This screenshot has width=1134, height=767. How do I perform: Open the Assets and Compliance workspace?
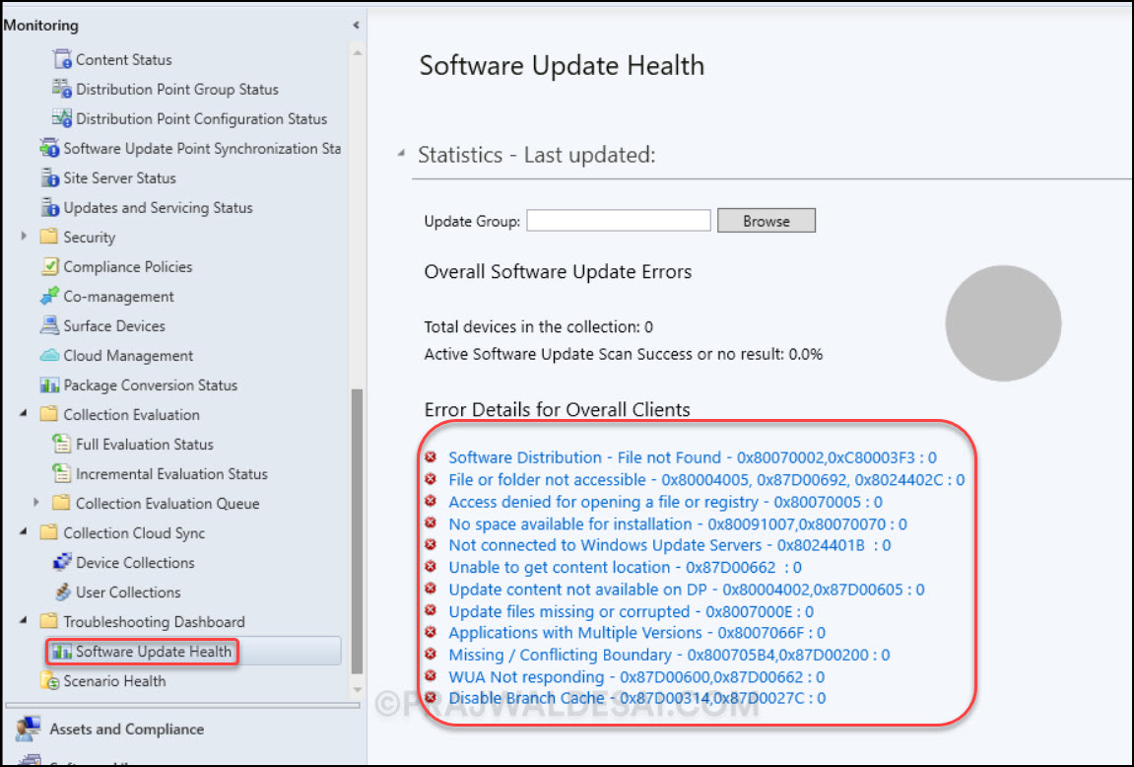coord(126,729)
